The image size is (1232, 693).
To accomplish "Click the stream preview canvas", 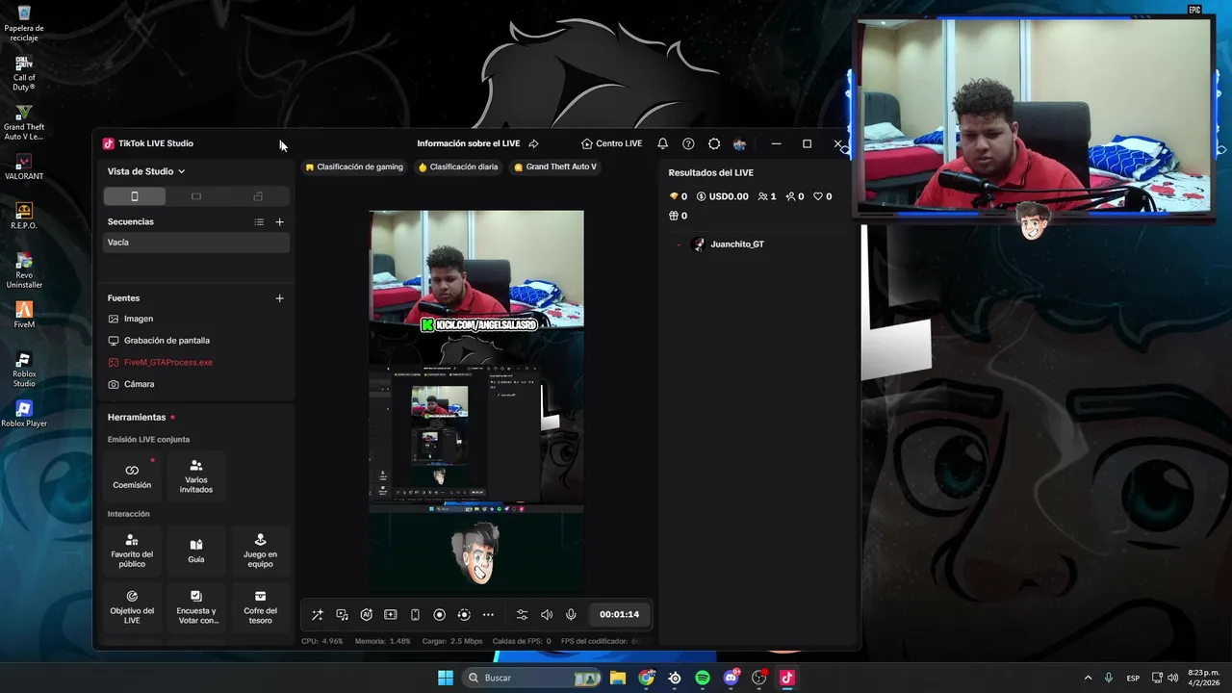I will tap(476, 401).
